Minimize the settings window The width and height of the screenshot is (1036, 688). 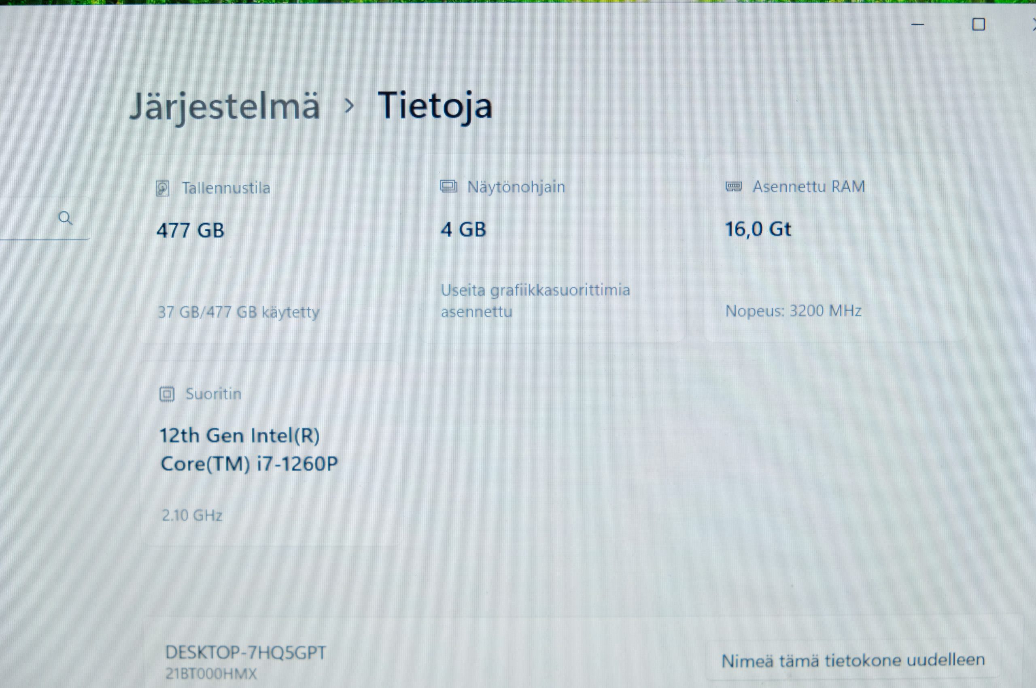pos(918,25)
